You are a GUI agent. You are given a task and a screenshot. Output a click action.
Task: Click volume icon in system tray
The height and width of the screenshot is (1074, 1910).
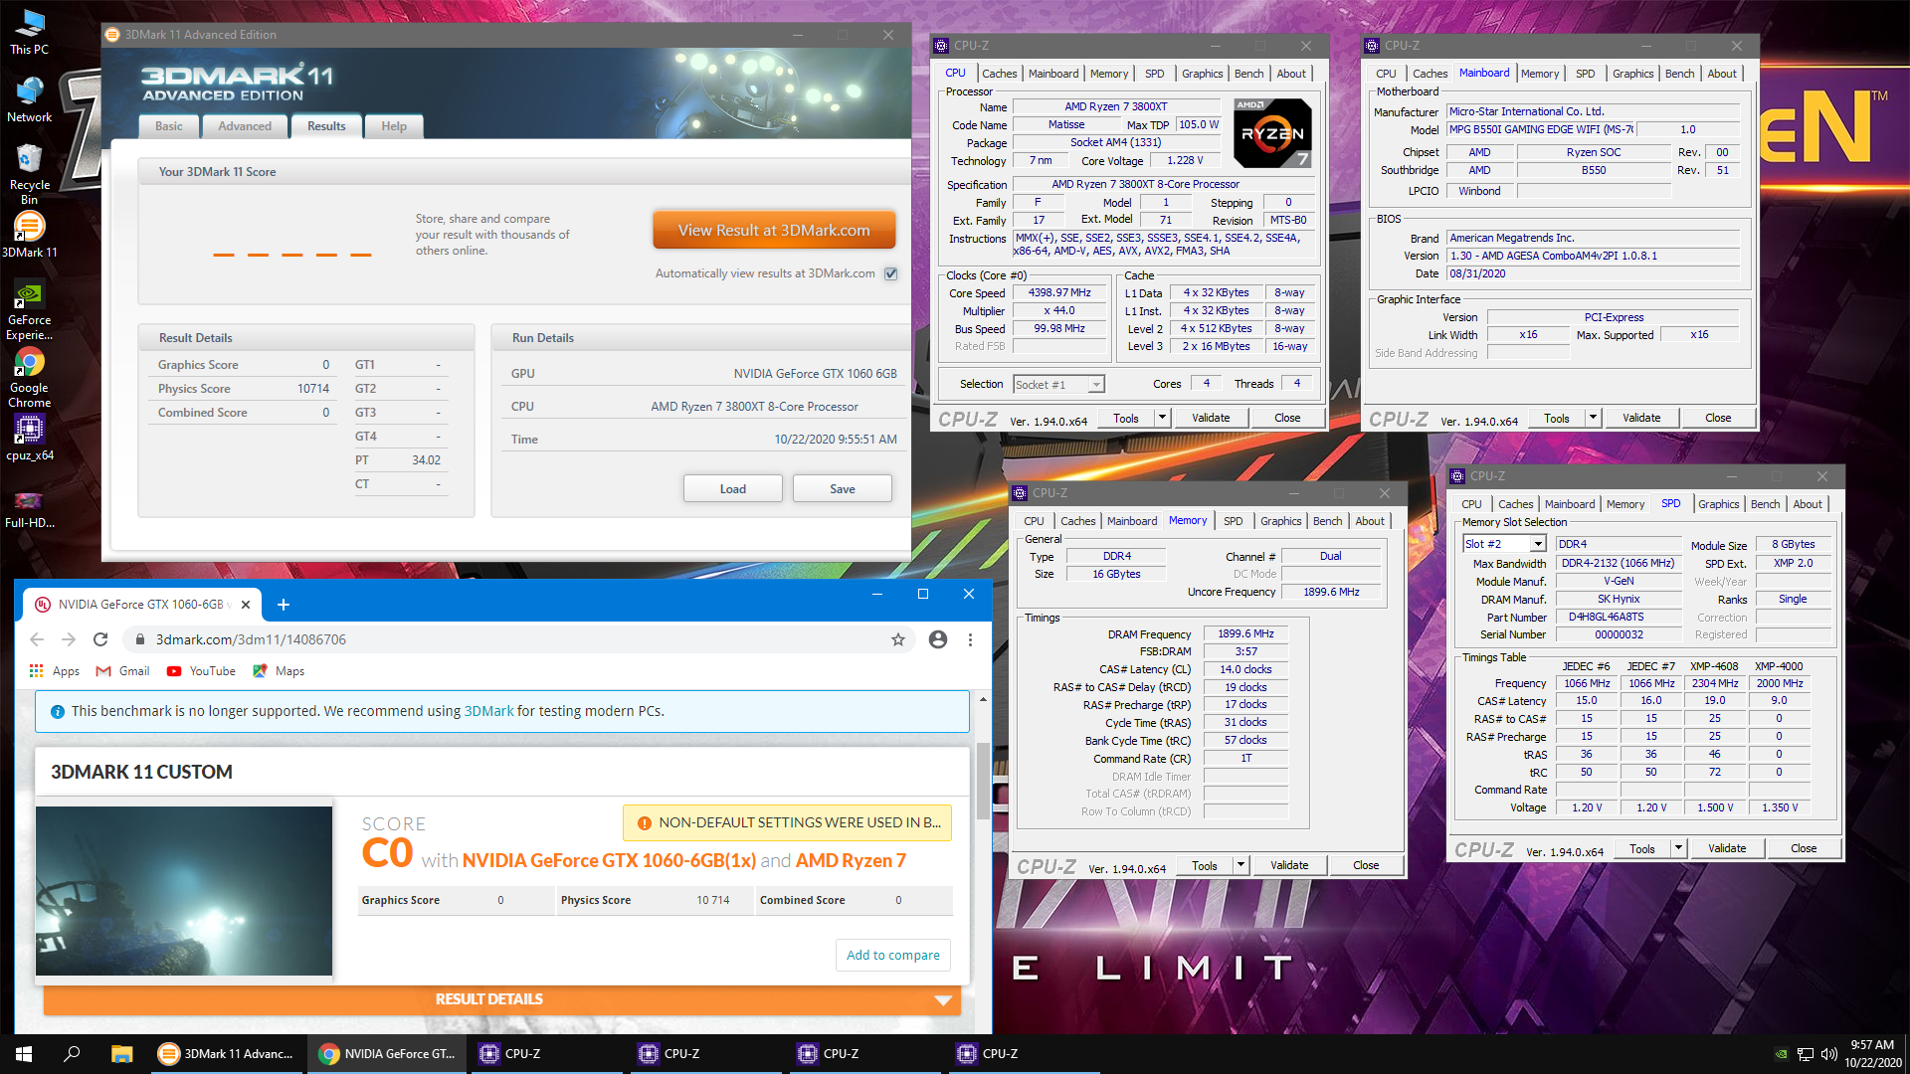(x=1828, y=1054)
